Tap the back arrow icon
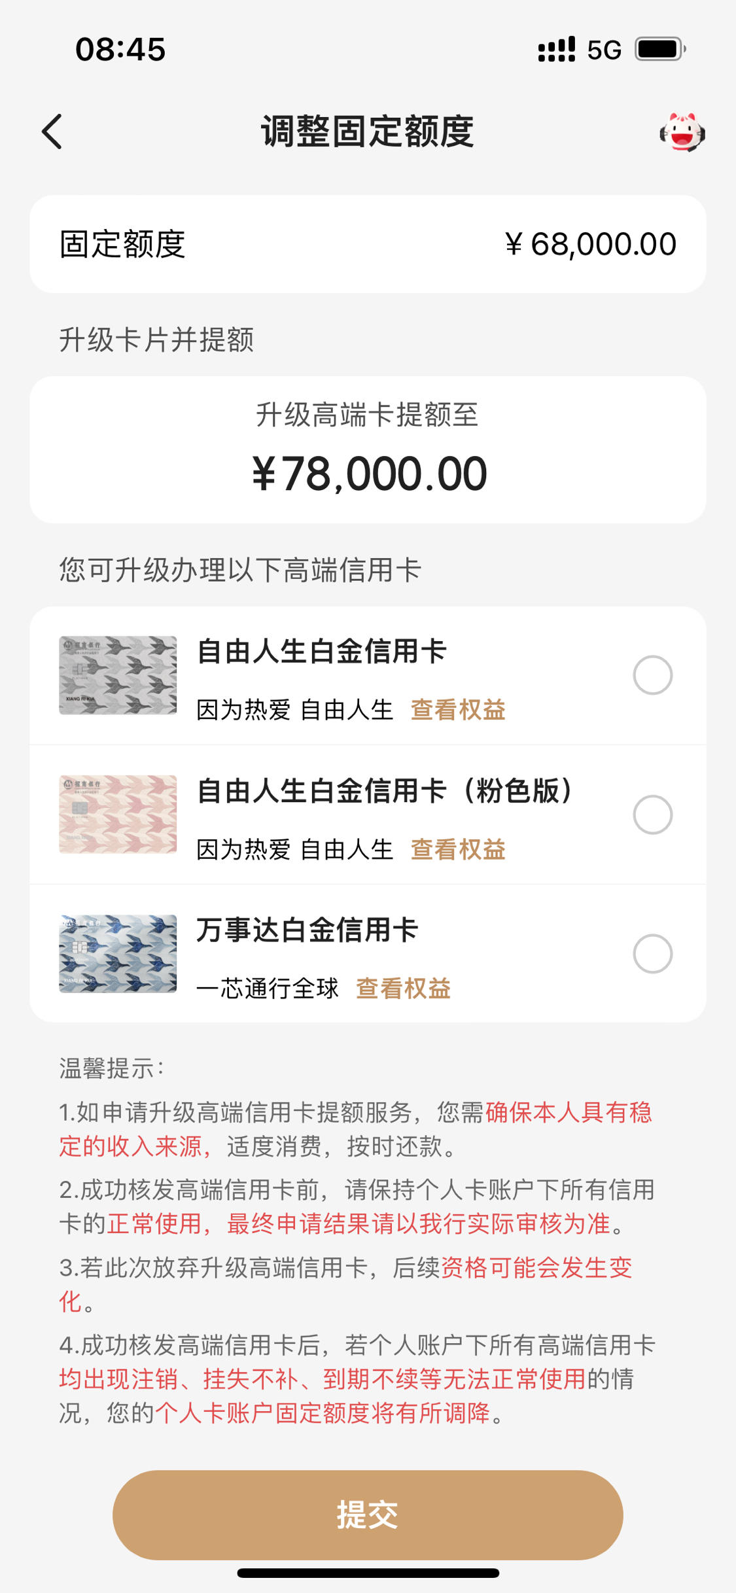The height and width of the screenshot is (1593, 736). tap(52, 131)
